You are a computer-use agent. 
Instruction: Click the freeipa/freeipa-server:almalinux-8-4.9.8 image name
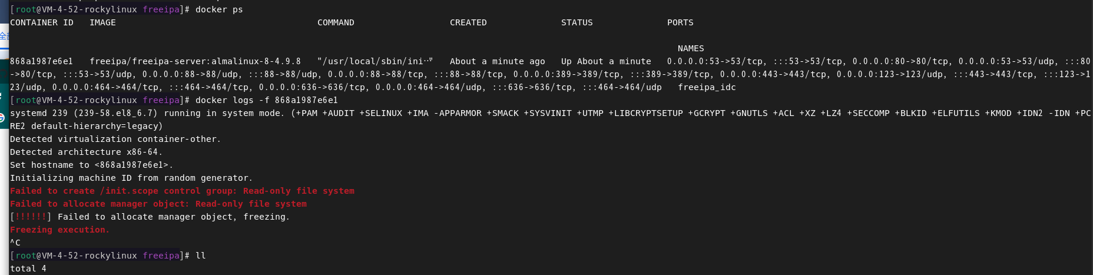[x=195, y=61]
